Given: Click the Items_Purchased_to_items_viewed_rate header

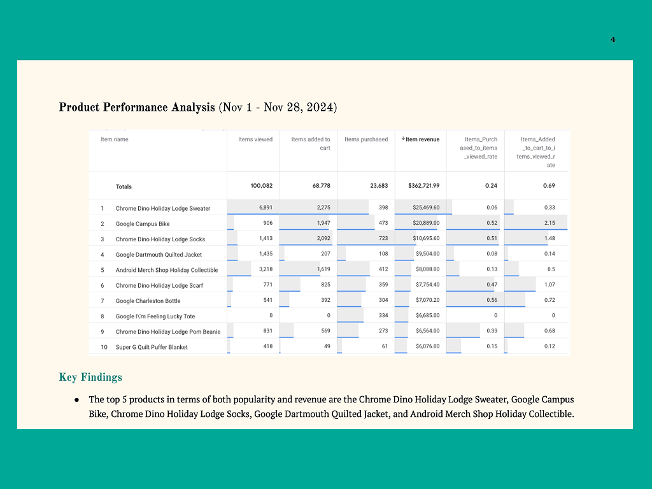Looking at the screenshot, I should (x=478, y=148).
